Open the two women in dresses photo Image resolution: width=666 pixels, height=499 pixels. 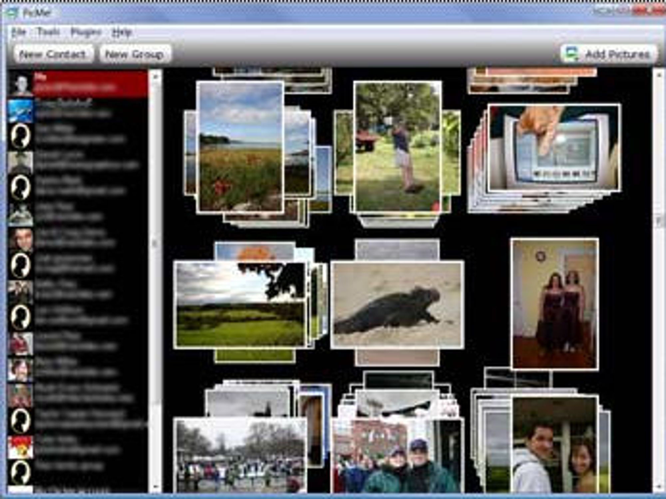554,304
